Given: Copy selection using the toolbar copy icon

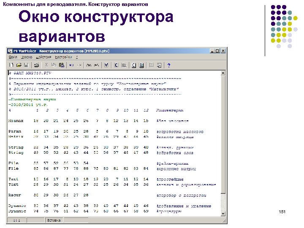Looking at the screenshot, I should 54,65.
